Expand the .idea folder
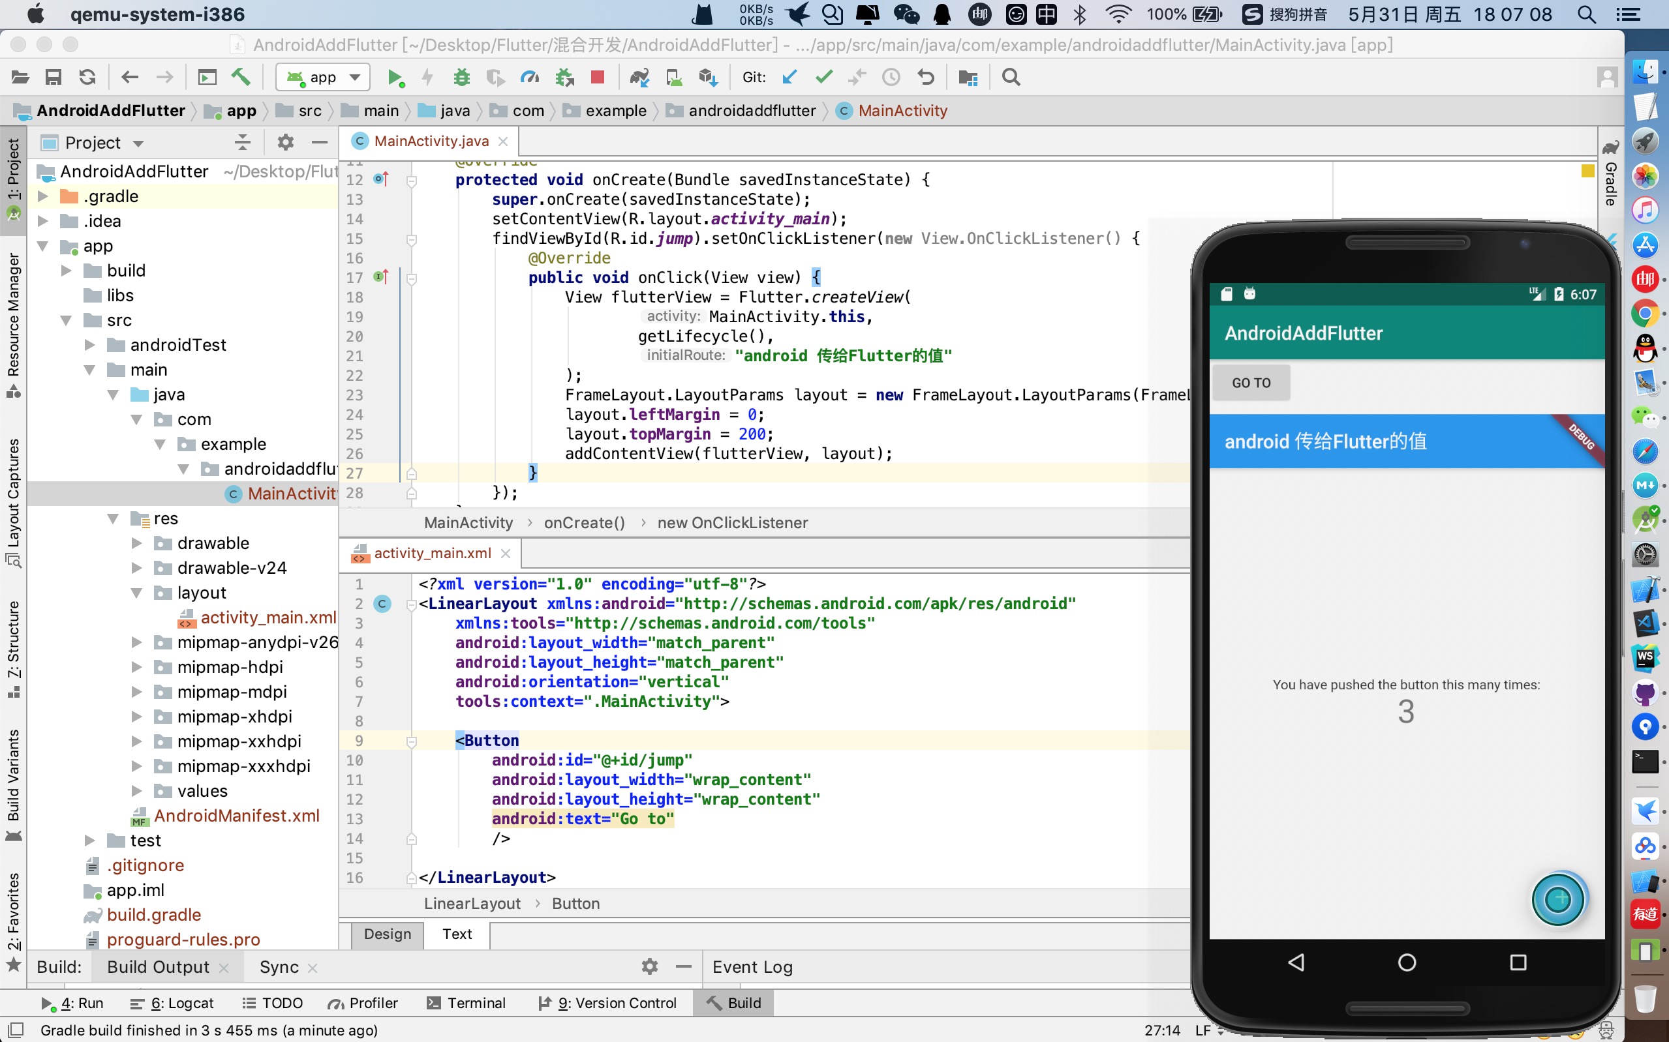Screen dimensions: 1669x1042 43,221
